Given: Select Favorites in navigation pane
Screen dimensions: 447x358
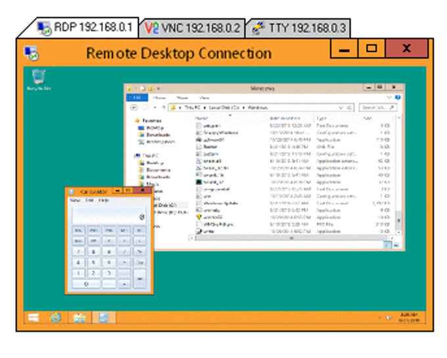Looking at the screenshot, I should (x=149, y=120).
